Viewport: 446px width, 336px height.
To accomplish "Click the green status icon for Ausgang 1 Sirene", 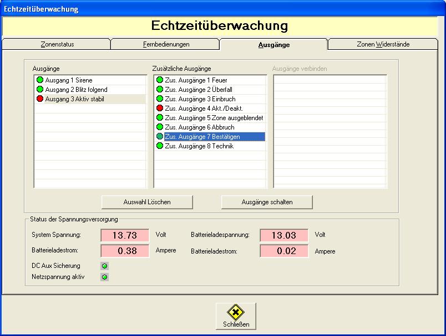I will tap(40, 80).
